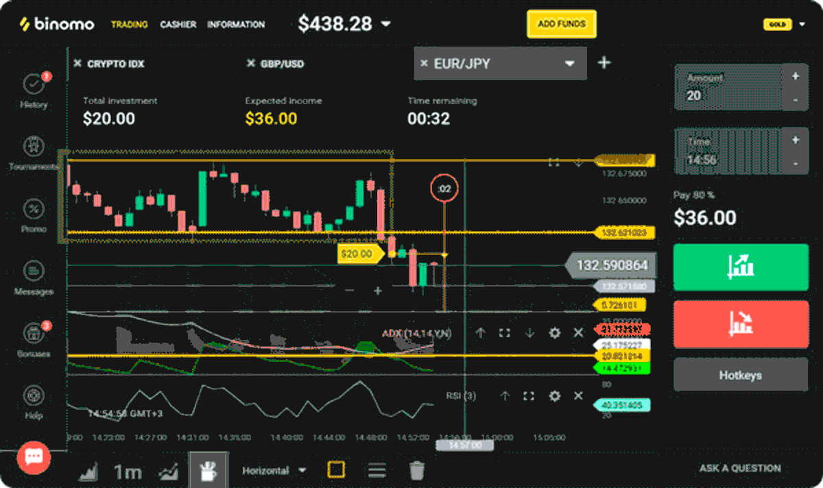Image resolution: width=823 pixels, height=488 pixels.
Task: Click the 00:32 time remaining value
Action: (x=429, y=119)
